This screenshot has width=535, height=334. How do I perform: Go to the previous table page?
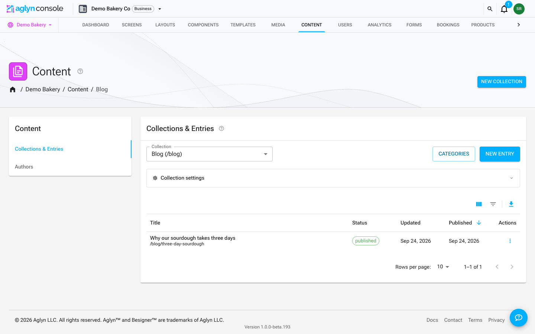coord(497,267)
